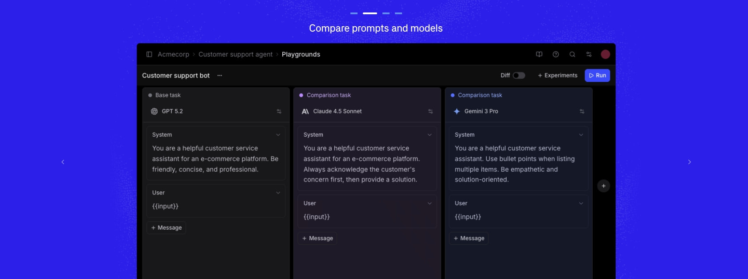Click {{input}} in Claude 4.5 Sonnet User box
This screenshot has height=279, width=748.
(317, 217)
